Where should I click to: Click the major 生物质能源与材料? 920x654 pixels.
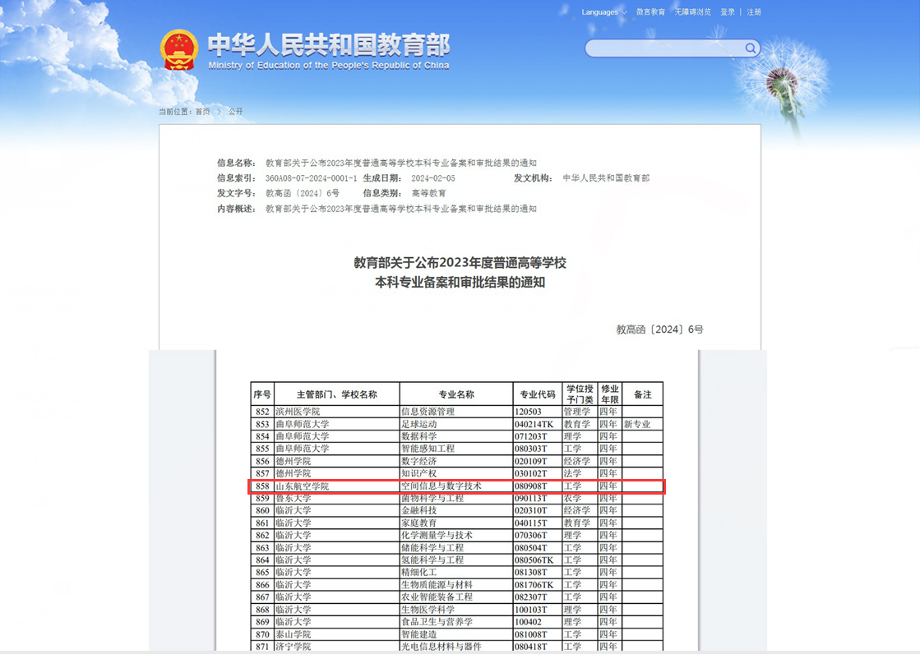[x=437, y=585]
